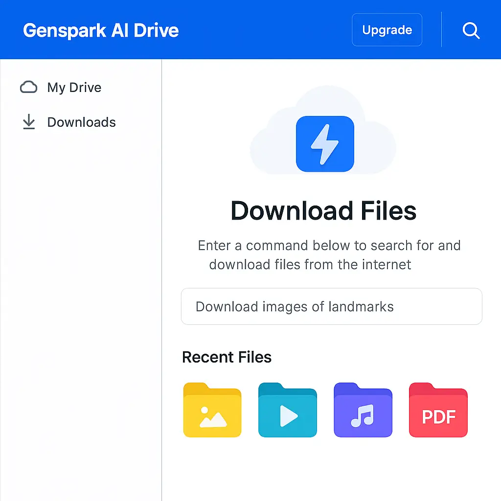Click empty sidebar area below Downloads

click(81, 294)
